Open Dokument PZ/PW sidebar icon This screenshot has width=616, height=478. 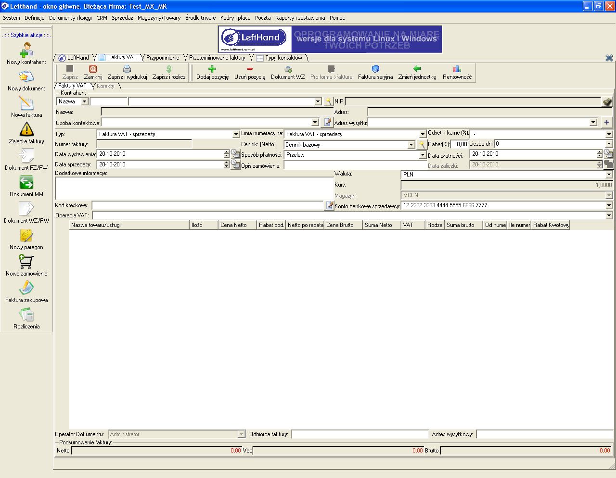coord(26,156)
